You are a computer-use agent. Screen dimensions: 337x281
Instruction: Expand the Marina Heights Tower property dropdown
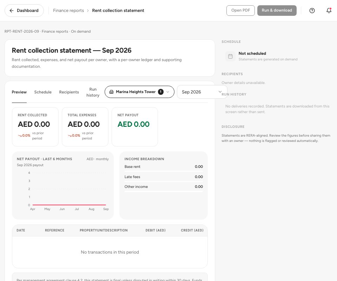coord(139,92)
